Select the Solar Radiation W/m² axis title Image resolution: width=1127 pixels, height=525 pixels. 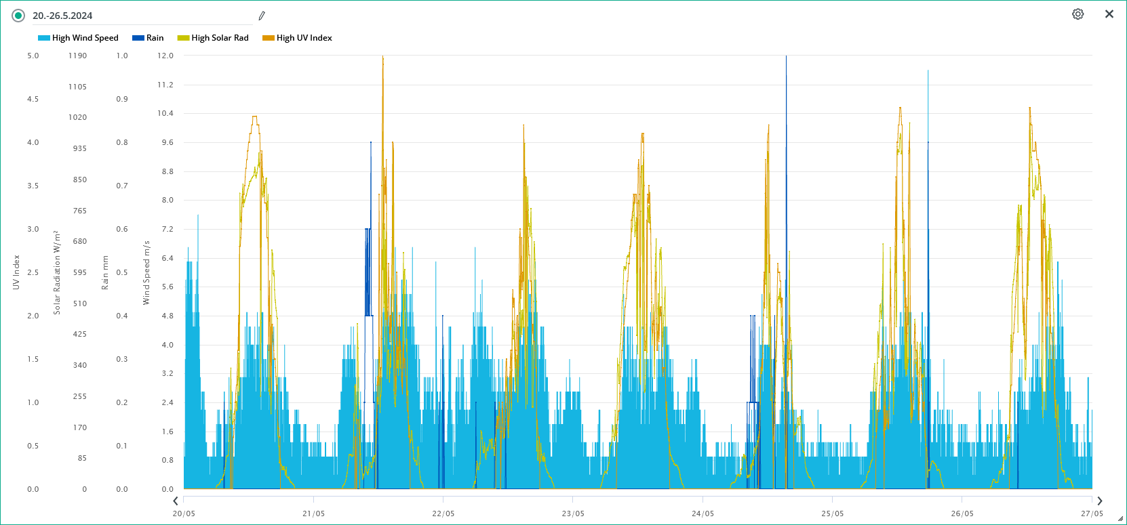[57, 272]
